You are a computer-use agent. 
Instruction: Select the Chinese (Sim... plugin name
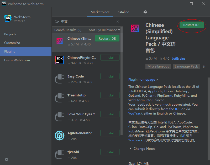[79, 39]
